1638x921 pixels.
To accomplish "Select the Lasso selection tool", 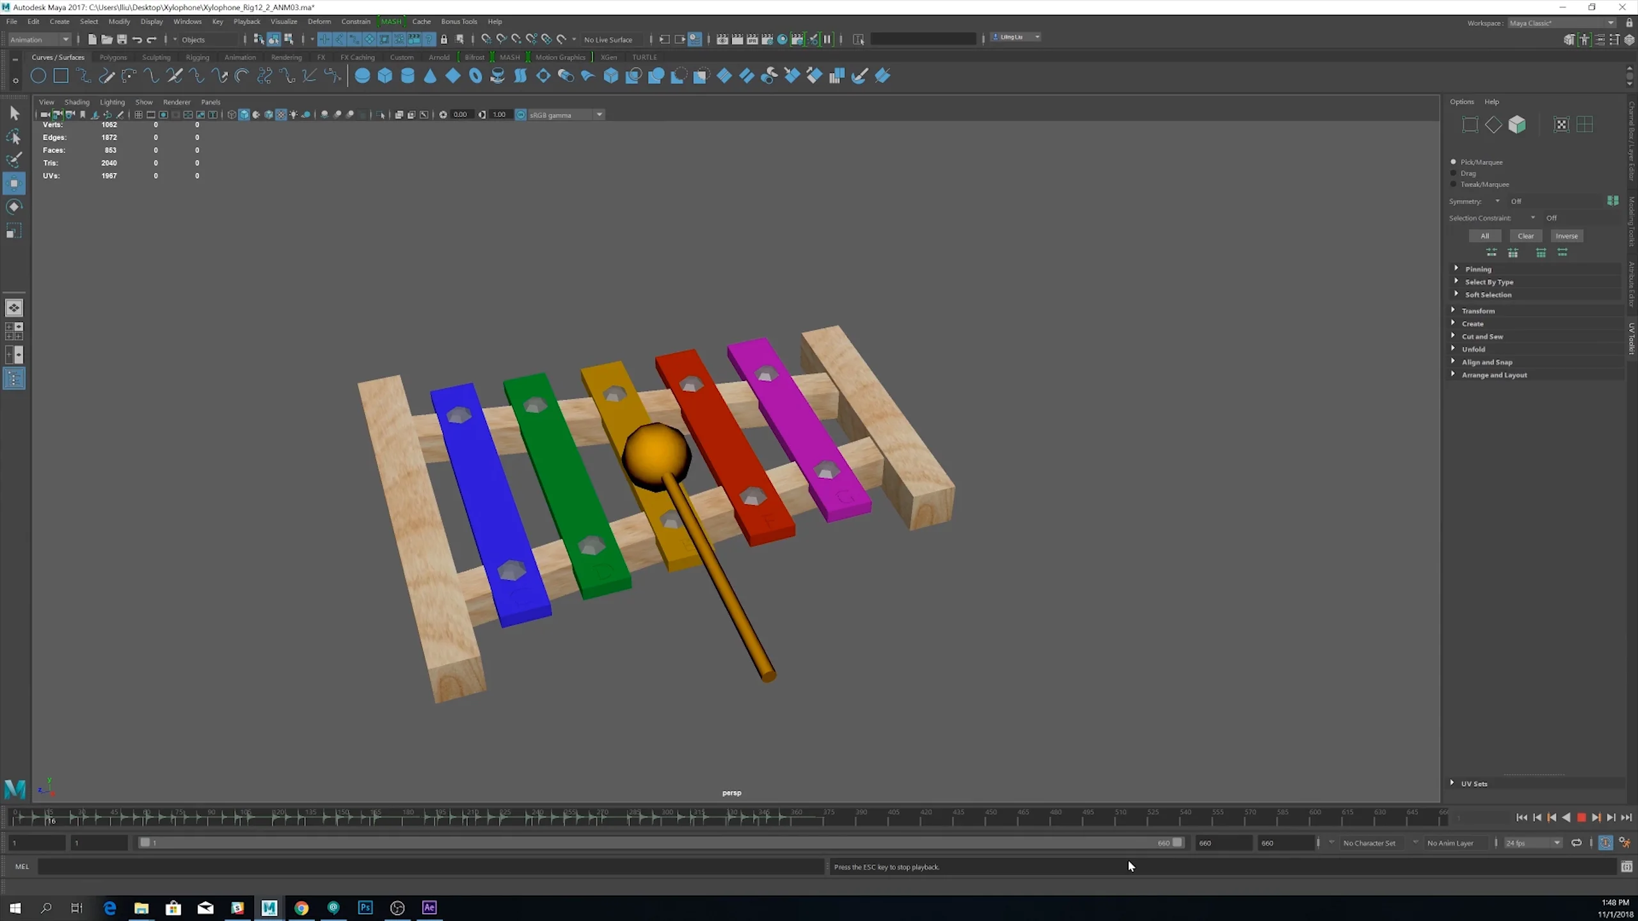I will point(14,136).
